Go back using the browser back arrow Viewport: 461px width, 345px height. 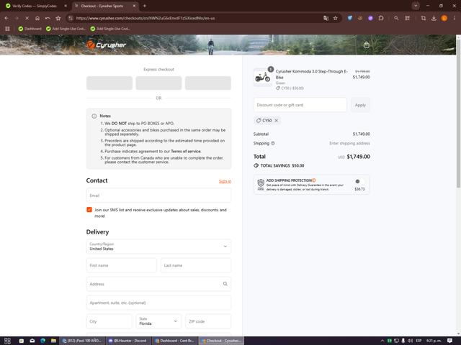tap(6, 18)
